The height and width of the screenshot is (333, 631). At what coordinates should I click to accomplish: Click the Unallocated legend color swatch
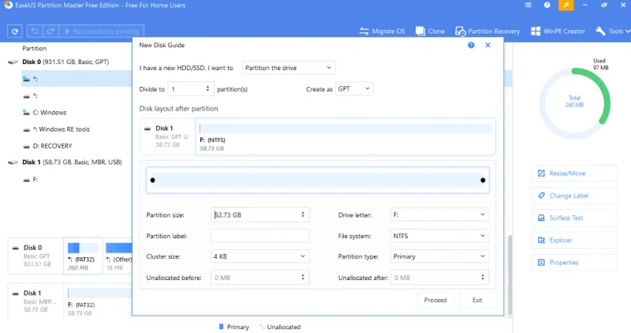point(262,327)
